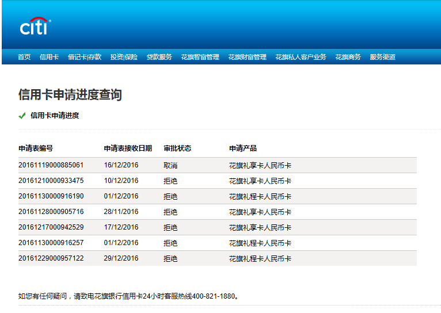Select application number 2016111900885061
This screenshot has width=441, height=313.
coord(51,165)
